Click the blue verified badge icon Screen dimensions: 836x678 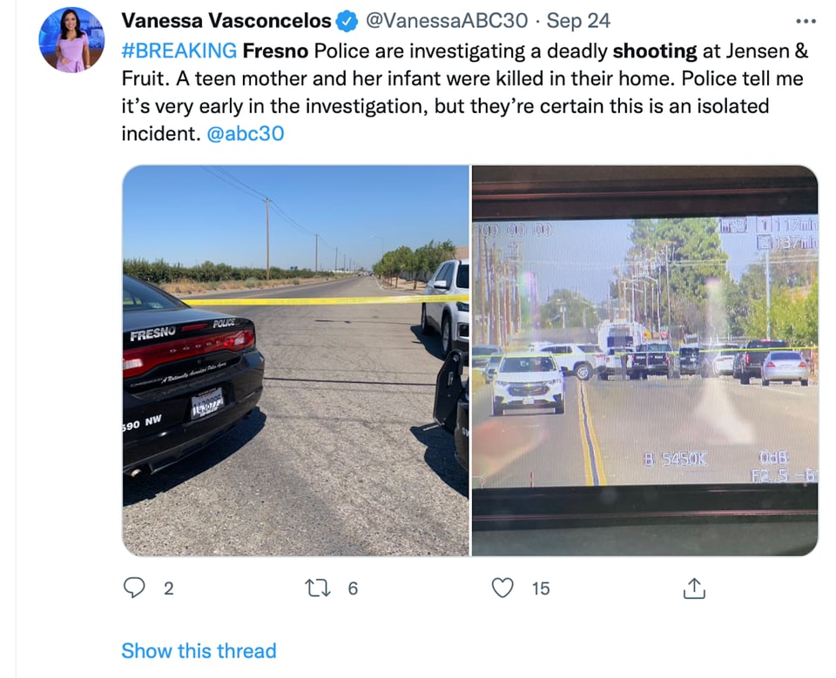[347, 21]
